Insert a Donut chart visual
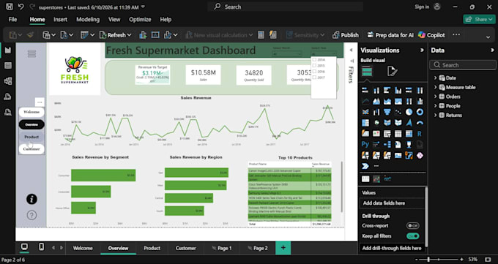The width and height of the screenshot is (498, 264). pyautogui.click(x=420, y=112)
